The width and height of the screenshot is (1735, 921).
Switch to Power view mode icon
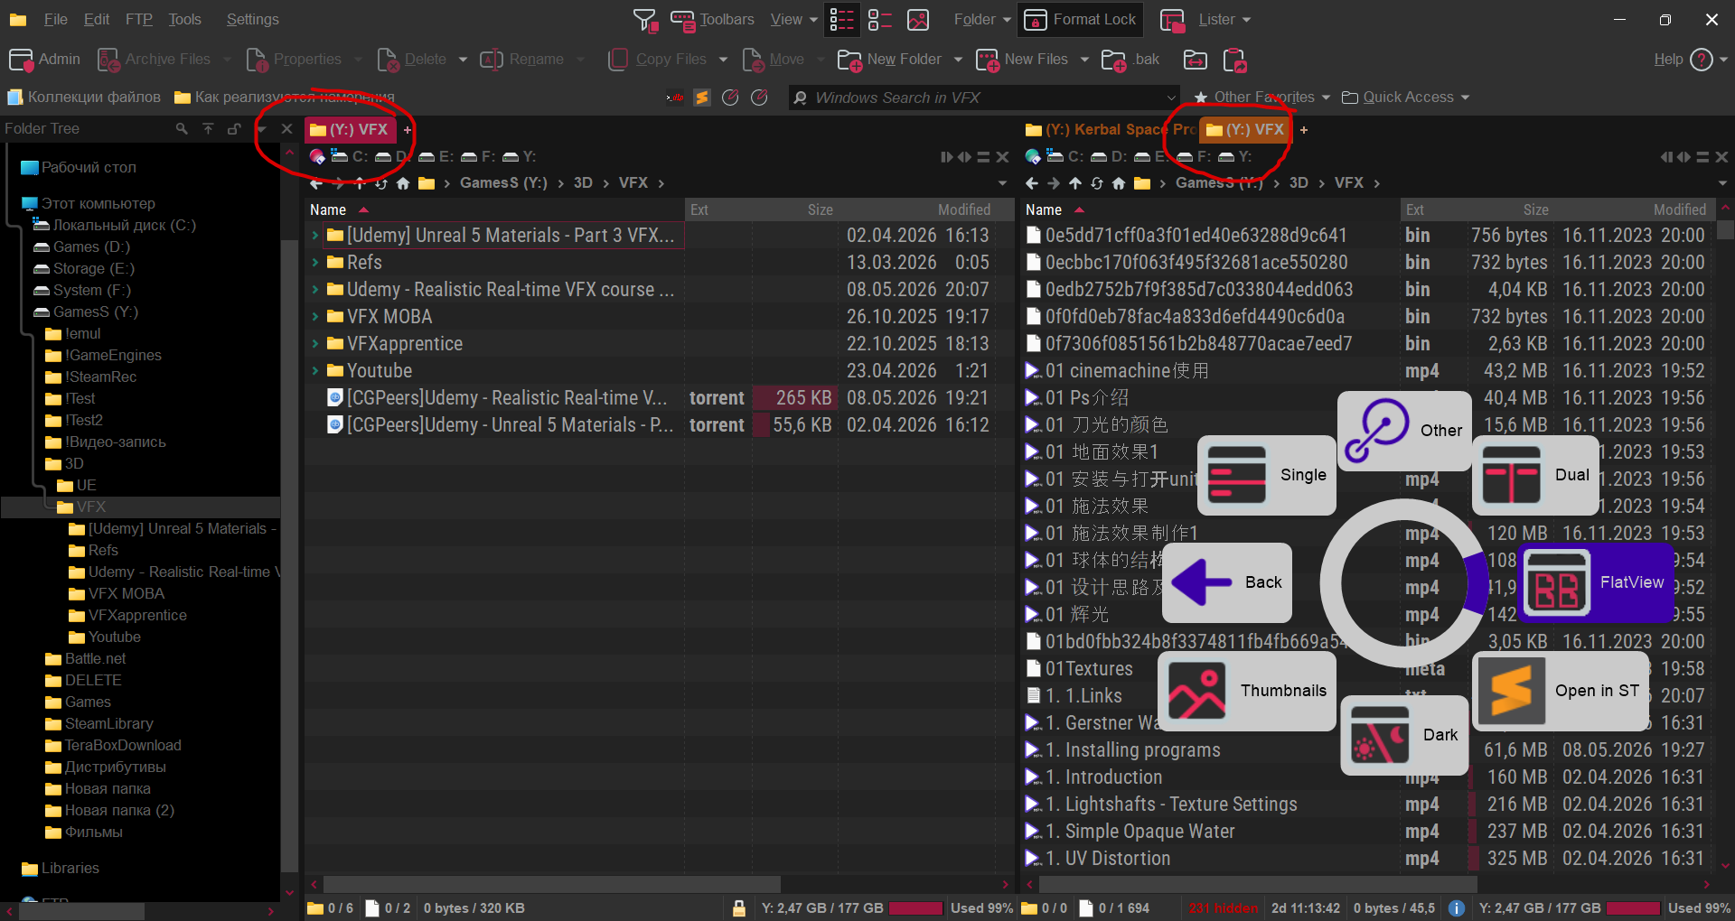point(880,20)
